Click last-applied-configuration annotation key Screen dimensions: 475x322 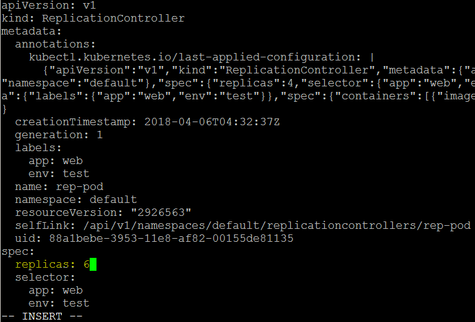pyautogui.click(x=195, y=57)
